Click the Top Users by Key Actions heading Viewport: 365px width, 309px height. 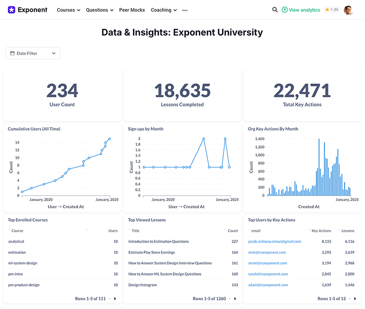coord(271,220)
